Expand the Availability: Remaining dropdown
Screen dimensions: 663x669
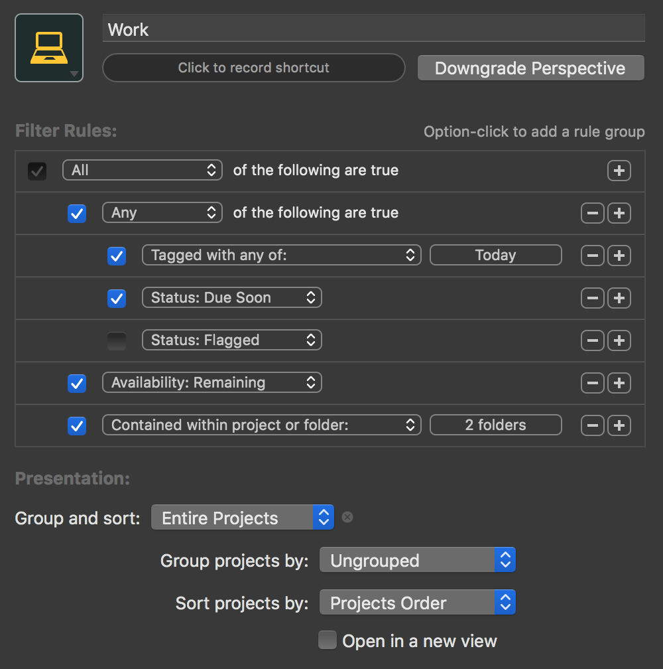[x=211, y=383]
